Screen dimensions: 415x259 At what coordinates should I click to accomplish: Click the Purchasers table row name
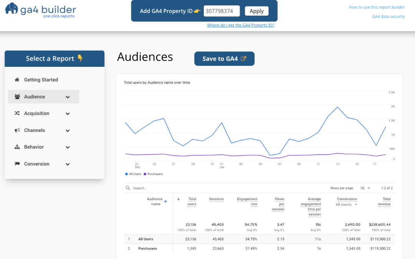coord(148,248)
